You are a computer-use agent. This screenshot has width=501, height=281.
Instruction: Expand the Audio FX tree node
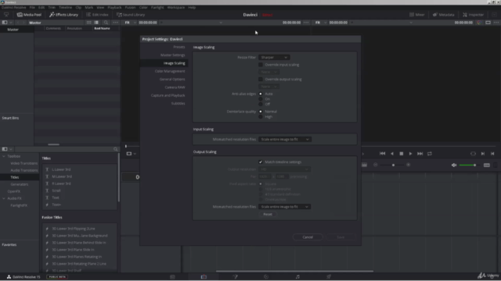(x=4, y=198)
